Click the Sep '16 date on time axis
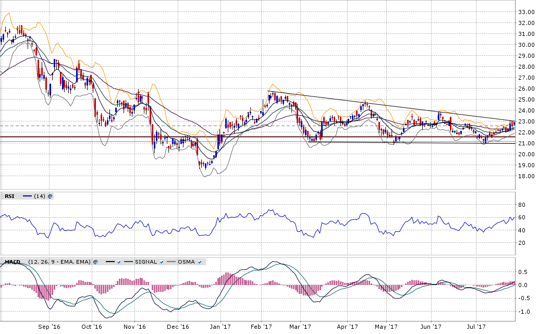The height and width of the screenshot is (334, 539). 48,327
